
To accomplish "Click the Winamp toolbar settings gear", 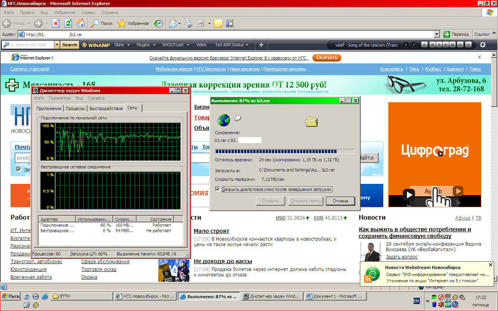I will pos(483,45).
